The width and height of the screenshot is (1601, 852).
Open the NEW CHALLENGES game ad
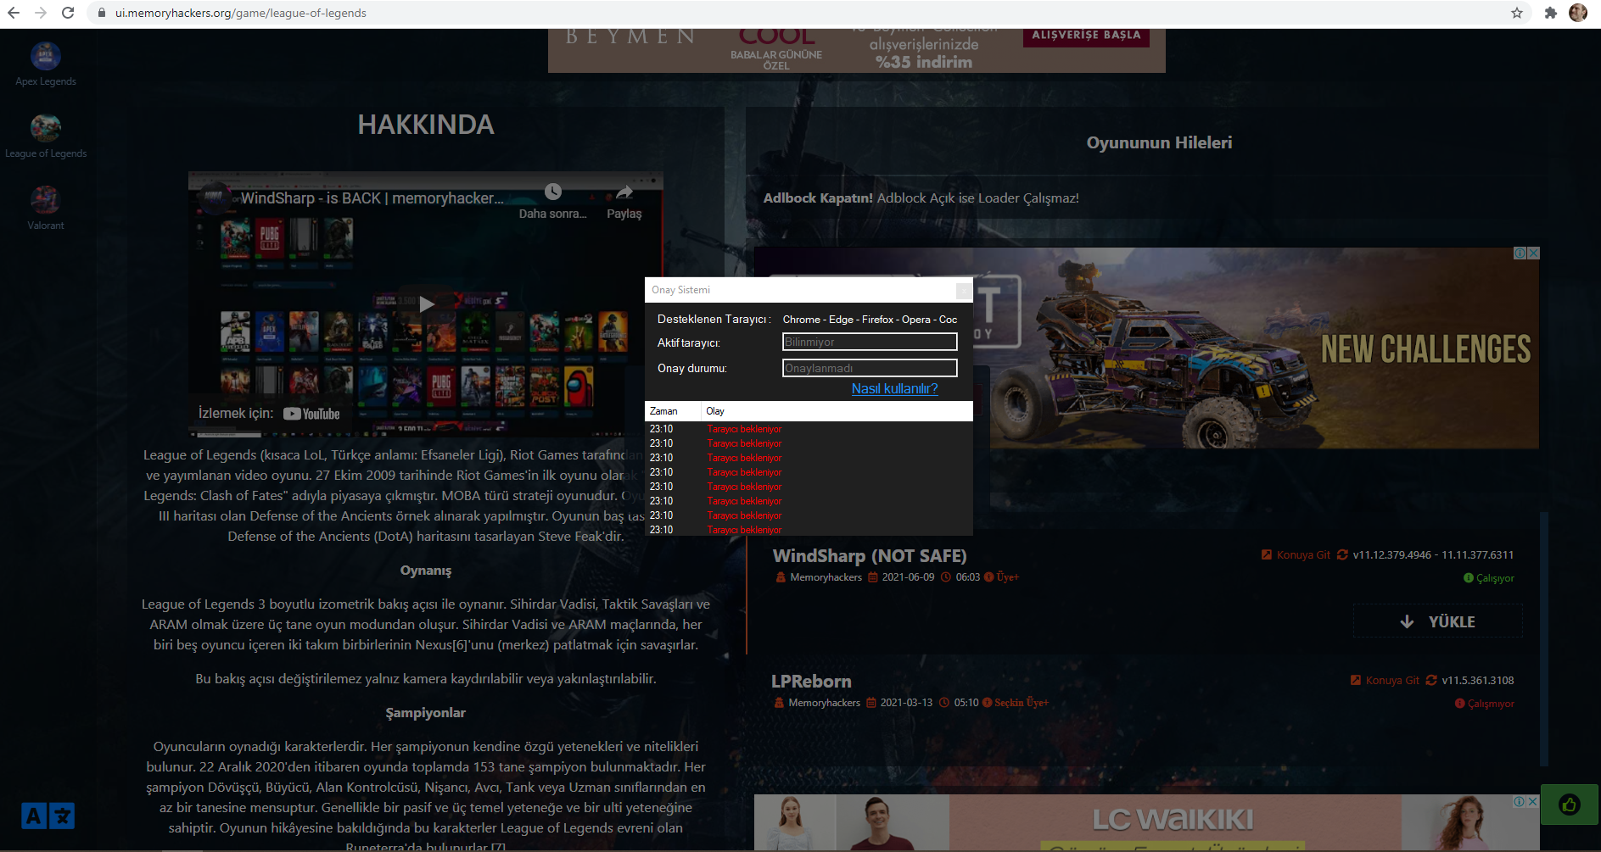1264,348
